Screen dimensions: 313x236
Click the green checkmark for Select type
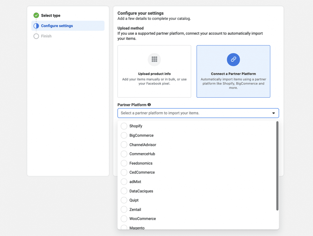click(x=36, y=15)
